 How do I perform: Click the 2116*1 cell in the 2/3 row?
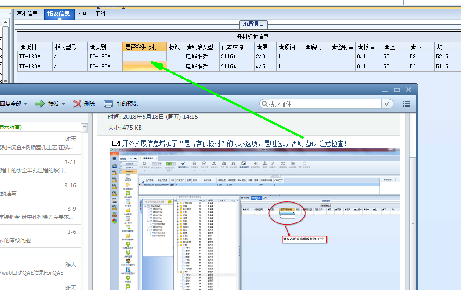tap(237, 57)
